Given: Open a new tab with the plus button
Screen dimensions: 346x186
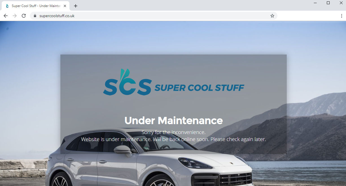Looking at the screenshot, I should 76,6.
